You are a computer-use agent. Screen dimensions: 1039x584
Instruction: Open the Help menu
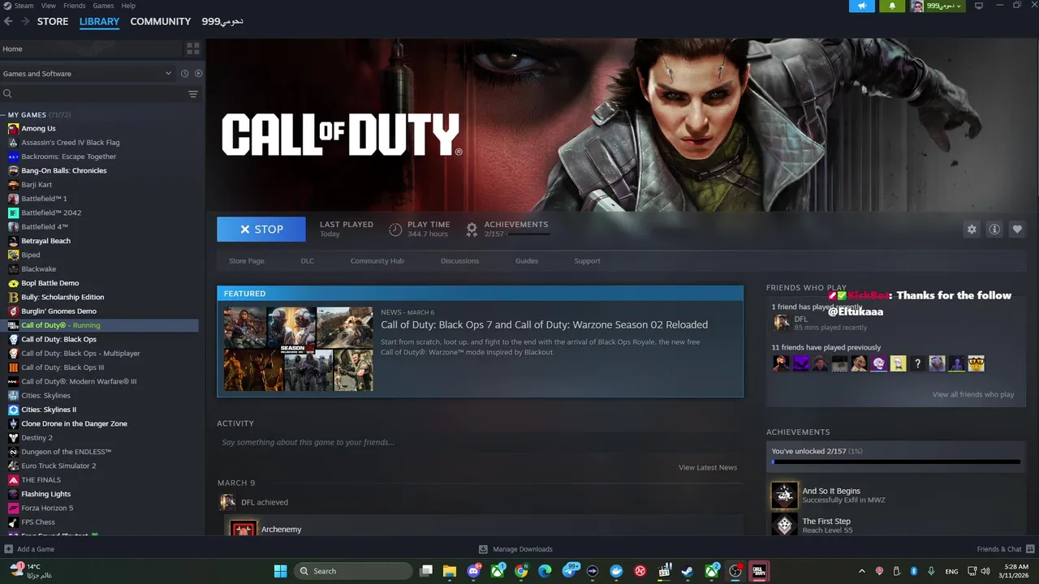(128, 6)
